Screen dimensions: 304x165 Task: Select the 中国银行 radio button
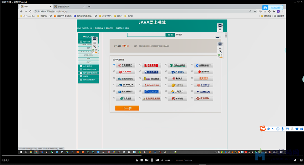coord(166,78)
